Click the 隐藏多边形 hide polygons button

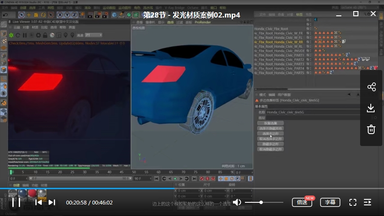[x=271, y=144]
